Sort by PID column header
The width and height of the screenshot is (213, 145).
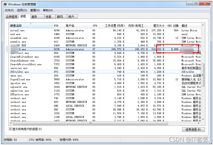[59, 26]
